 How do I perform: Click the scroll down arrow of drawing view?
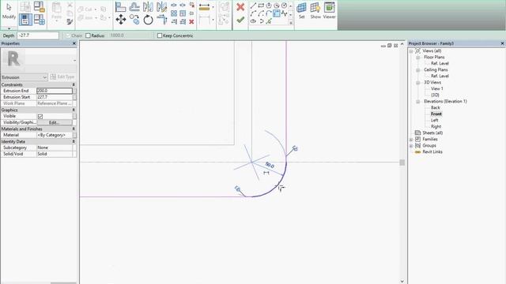(402, 281)
